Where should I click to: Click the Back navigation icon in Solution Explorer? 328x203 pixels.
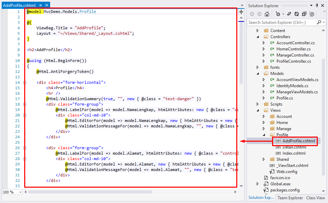(x=252, y=14)
